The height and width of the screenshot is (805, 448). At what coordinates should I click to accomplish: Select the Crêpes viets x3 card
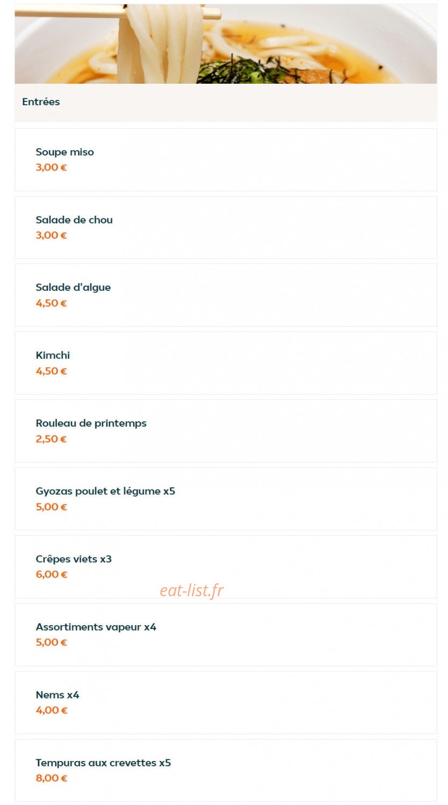point(226,567)
